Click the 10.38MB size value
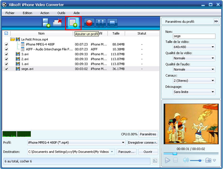The height and width of the screenshot is (169, 223). [119, 49]
